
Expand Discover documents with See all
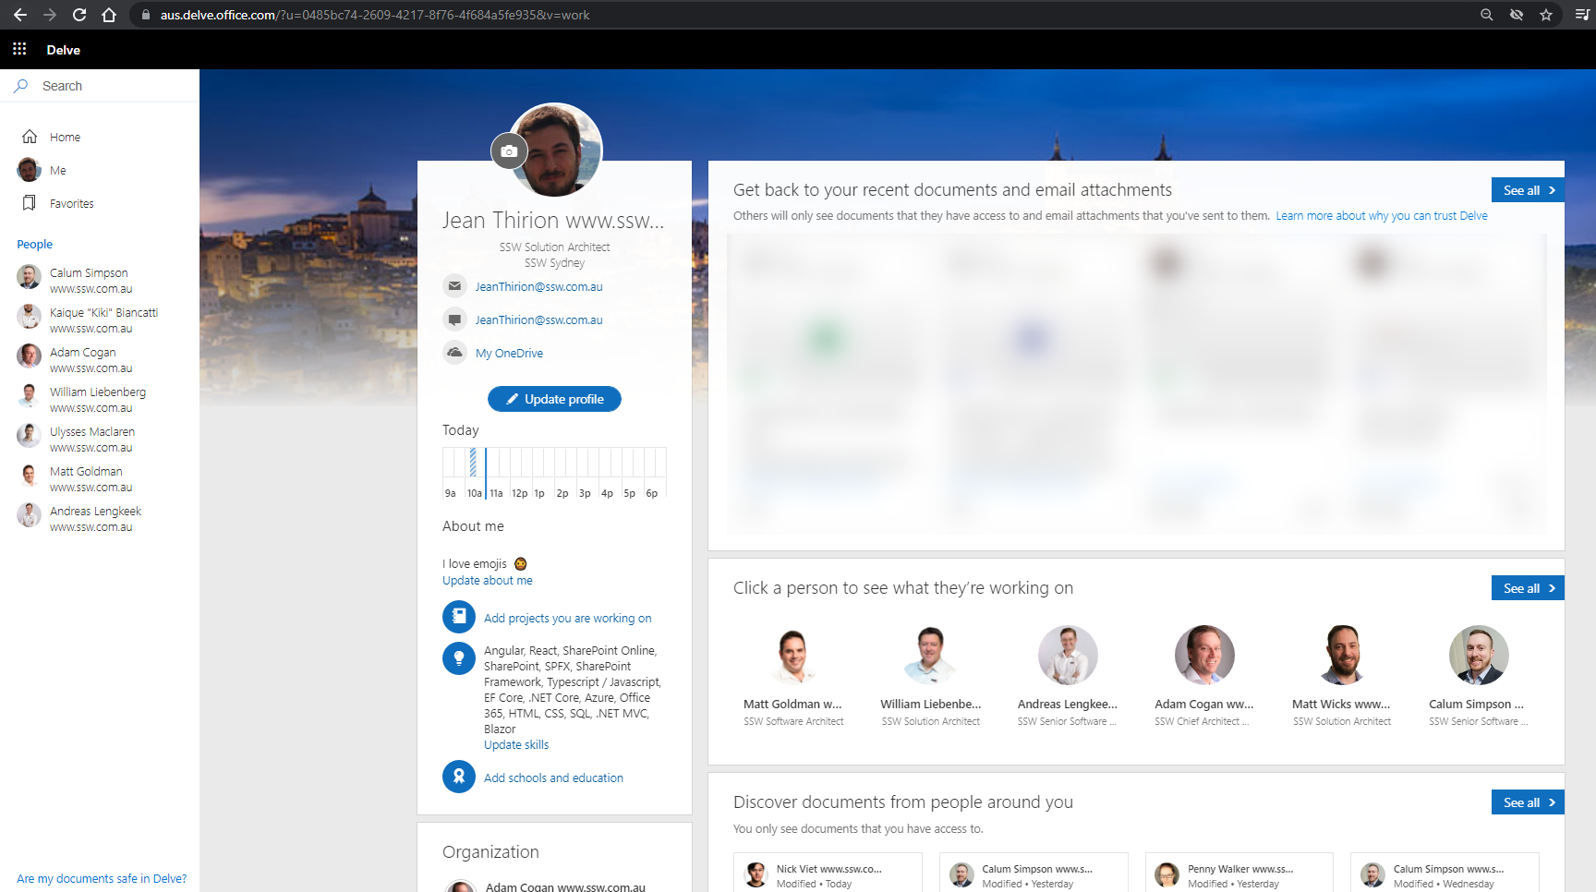1528,802
